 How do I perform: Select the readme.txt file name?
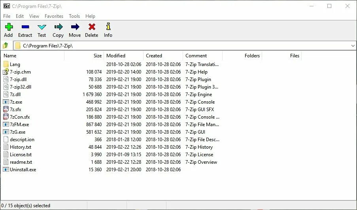(21, 162)
